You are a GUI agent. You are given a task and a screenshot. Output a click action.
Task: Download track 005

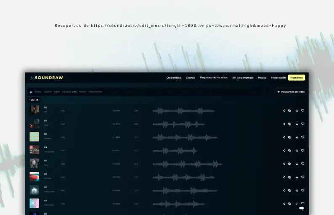pyautogui.click(x=297, y=164)
